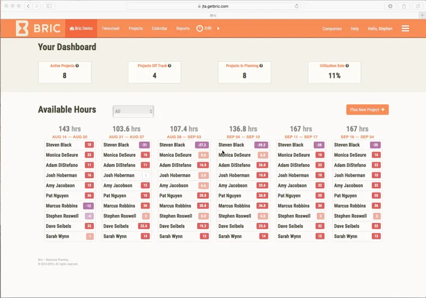Open the All filter dropdown
The image size is (426, 298).
tap(133, 111)
